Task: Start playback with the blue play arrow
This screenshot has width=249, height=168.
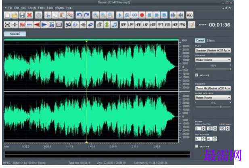Action: 119,15
